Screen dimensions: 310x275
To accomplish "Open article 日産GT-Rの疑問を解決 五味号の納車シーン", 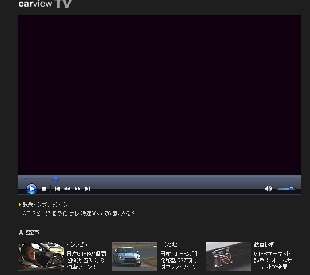I will click(86, 260).
